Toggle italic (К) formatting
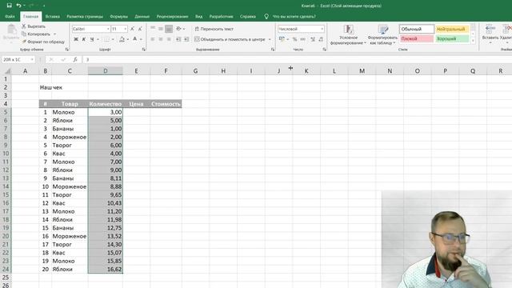The image size is (512, 288). point(84,39)
